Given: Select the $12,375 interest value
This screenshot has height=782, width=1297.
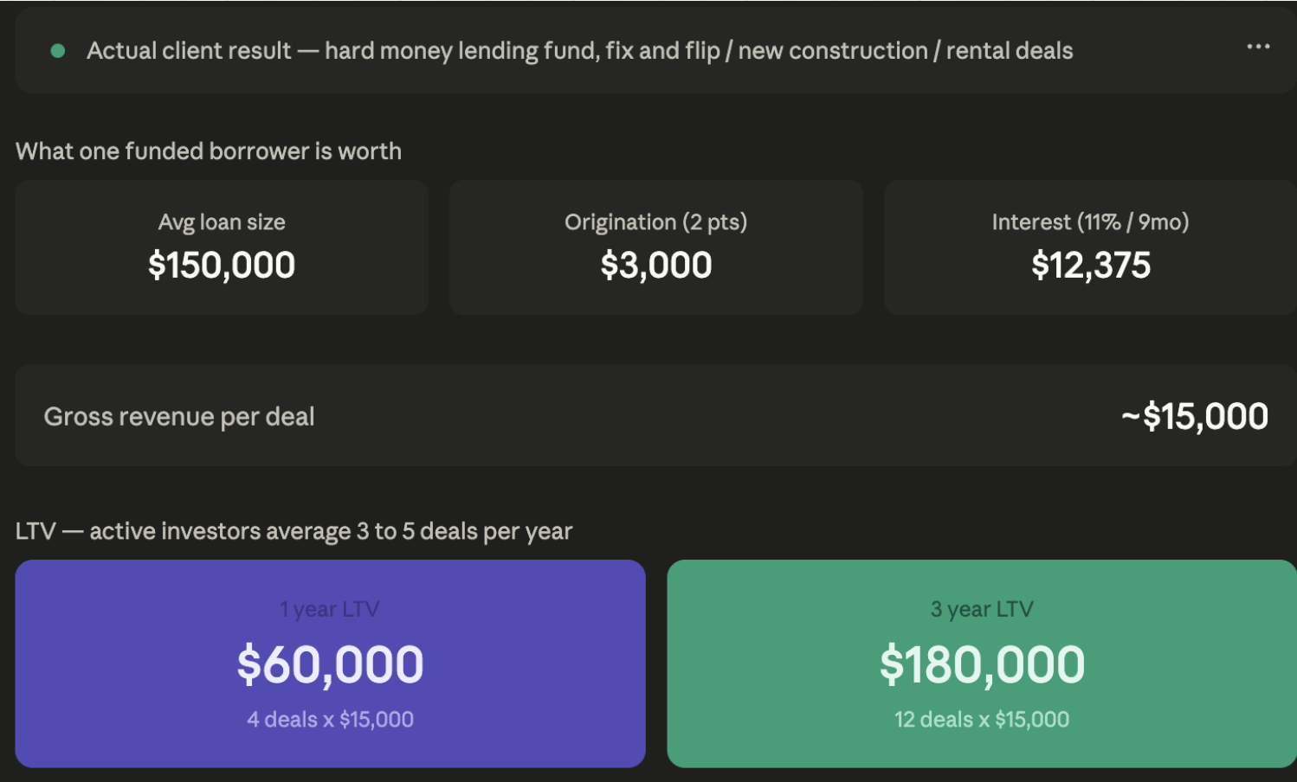Looking at the screenshot, I should tap(1090, 265).
